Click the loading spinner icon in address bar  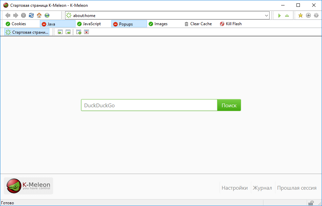69,15
